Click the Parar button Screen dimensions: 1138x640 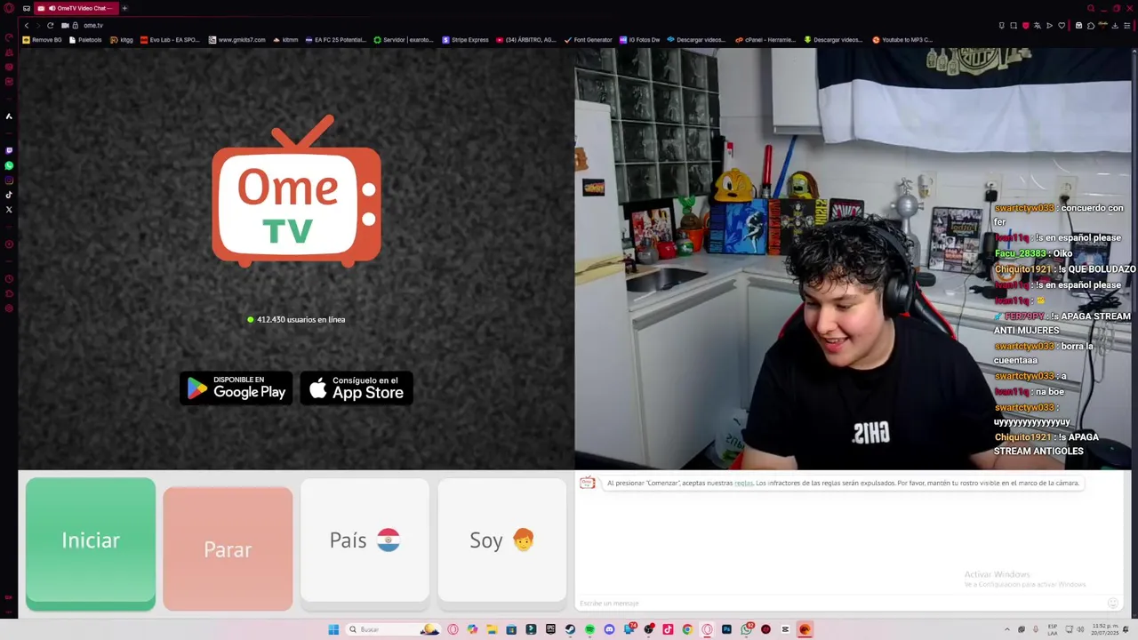point(228,548)
